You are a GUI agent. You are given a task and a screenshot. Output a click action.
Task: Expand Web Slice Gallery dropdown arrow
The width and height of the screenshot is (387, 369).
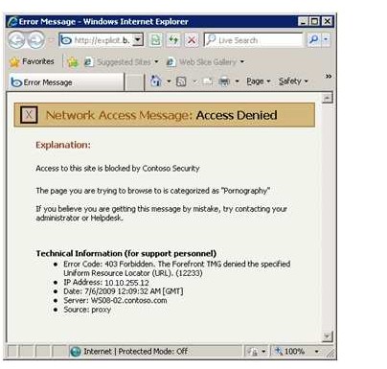(x=242, y=61)
